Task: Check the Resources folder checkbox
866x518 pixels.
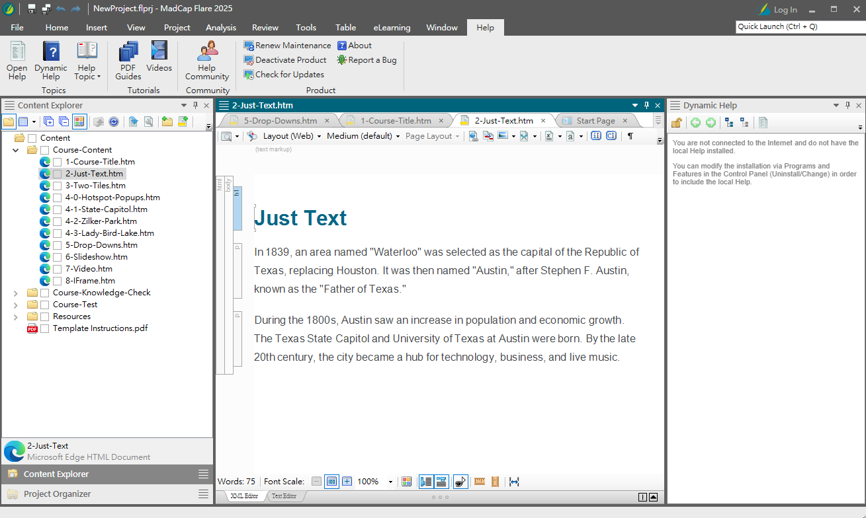Action: coord(45,316)
